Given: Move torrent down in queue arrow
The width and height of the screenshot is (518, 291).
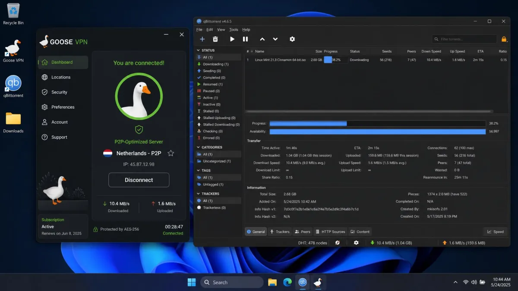Looking at the screenshot, I should tap(275, 39).
